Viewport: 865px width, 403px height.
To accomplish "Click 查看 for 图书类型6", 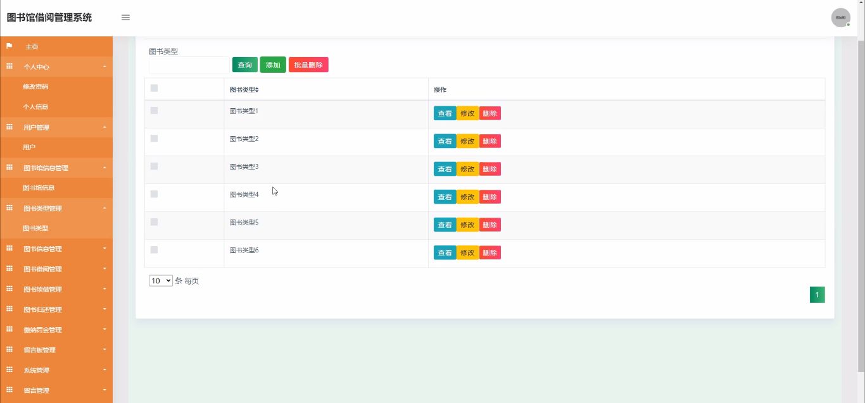I will [445, 252].
